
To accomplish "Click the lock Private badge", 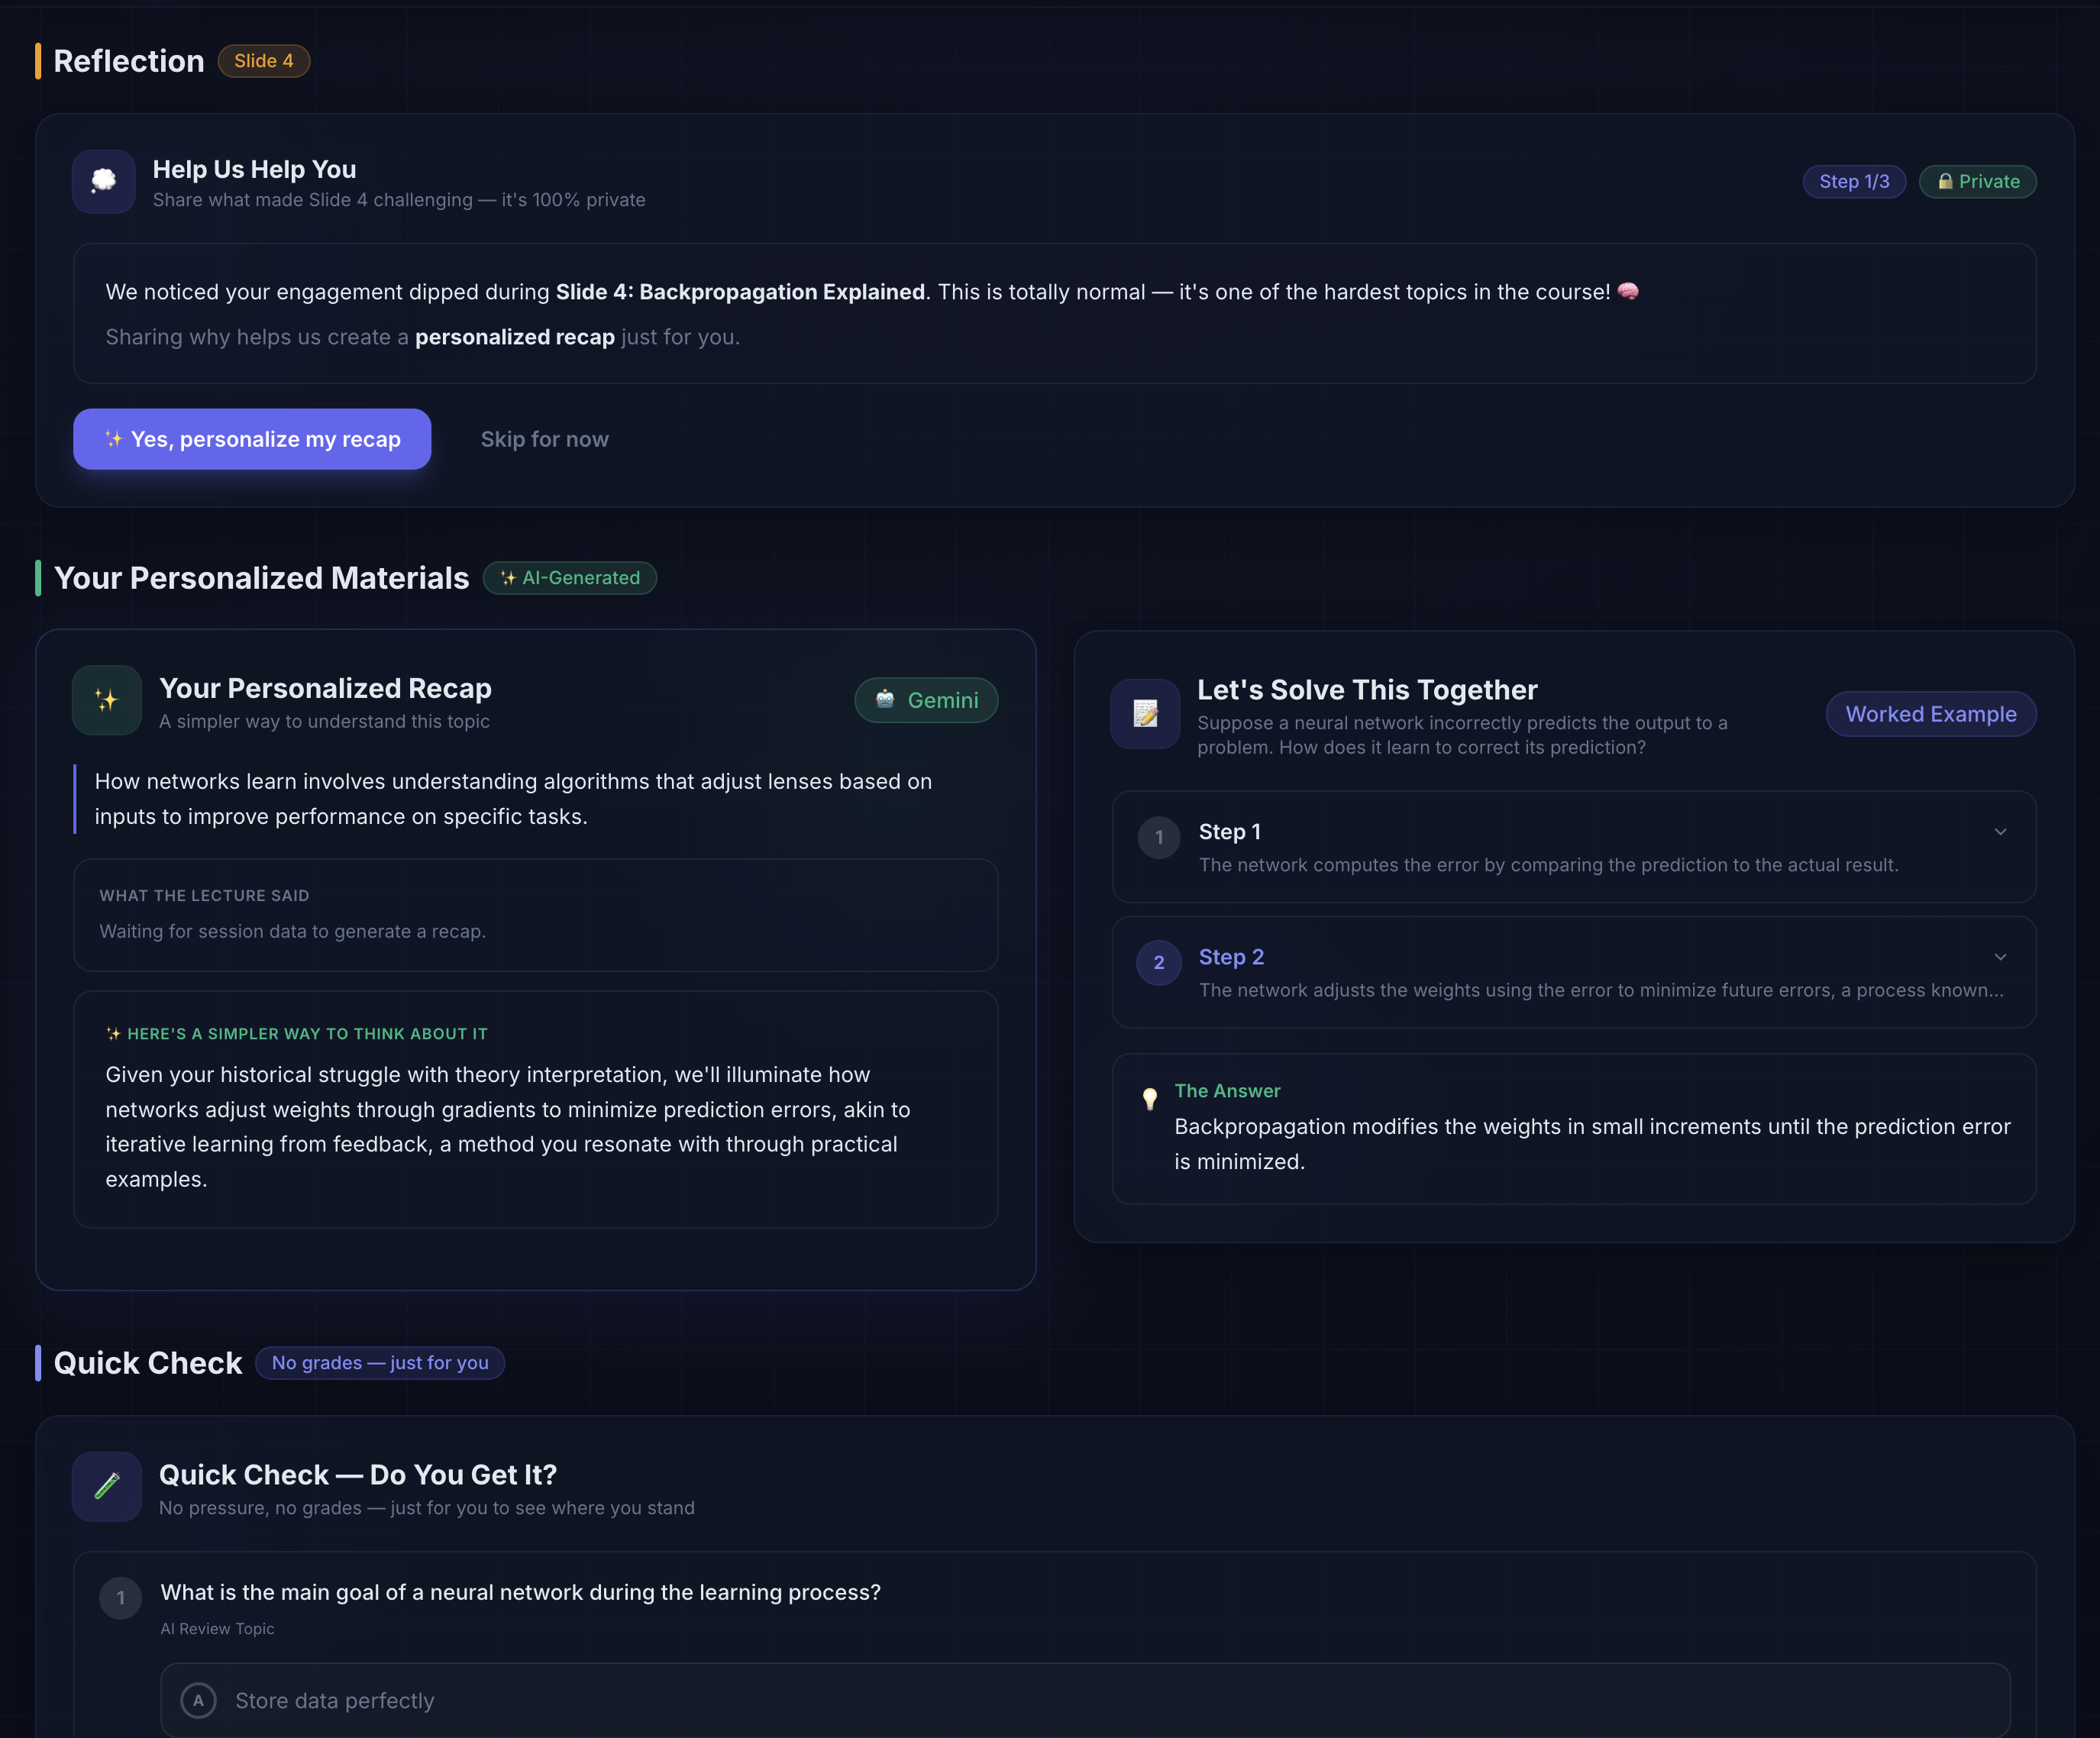I will [x=1977, y=181].
